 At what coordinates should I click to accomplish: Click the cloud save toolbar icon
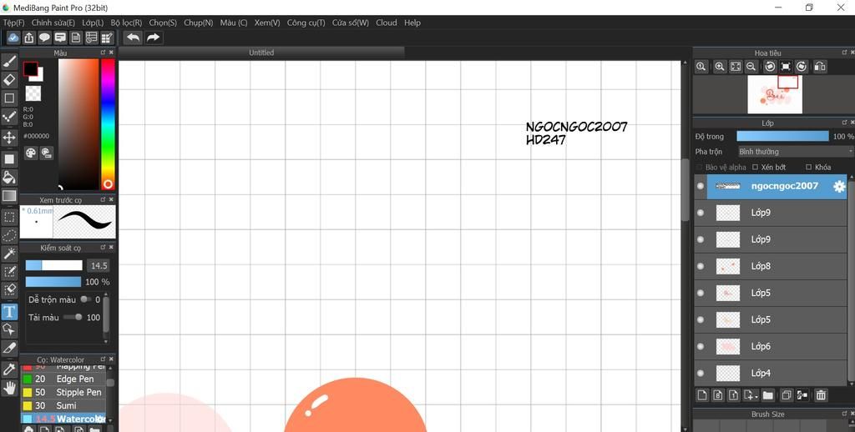click(x=13, y=38)
